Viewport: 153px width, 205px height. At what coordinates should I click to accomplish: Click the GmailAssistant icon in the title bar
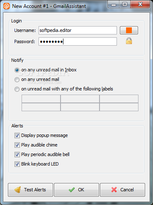coord(7,6)
